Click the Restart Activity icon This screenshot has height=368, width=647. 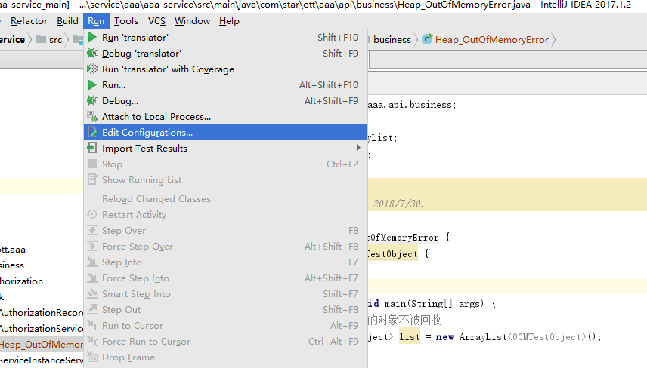point(92,214)
